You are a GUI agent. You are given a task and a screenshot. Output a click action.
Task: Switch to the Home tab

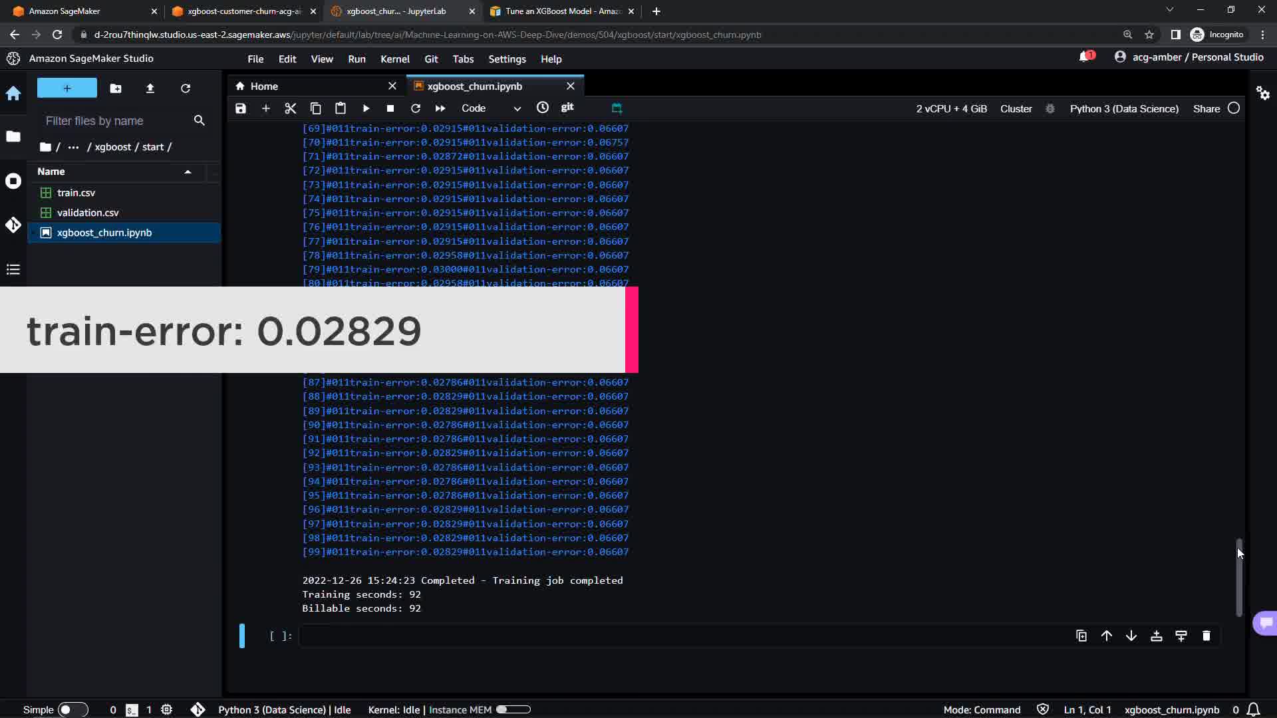[264, 86]
